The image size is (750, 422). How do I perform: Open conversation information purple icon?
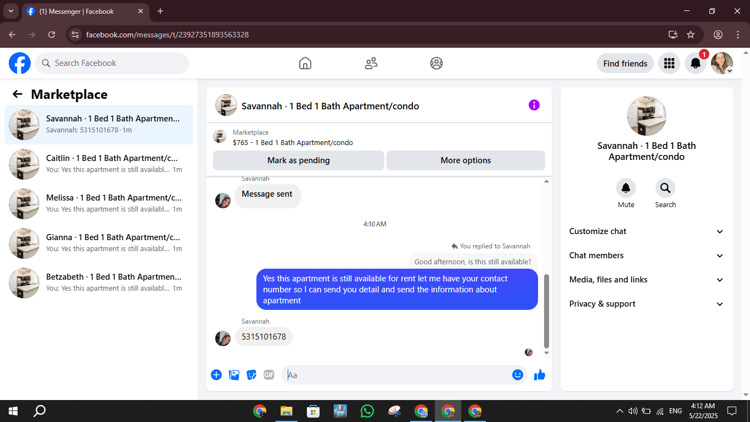click(534, 105)
